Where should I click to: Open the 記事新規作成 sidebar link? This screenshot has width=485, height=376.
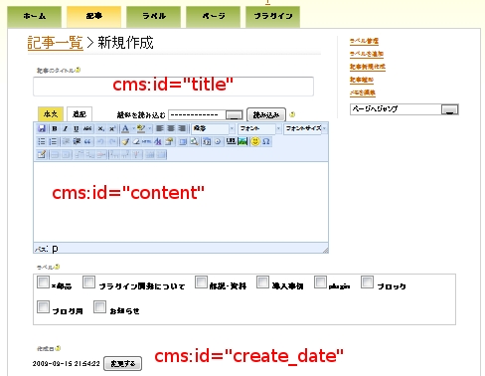click(368, 67)
